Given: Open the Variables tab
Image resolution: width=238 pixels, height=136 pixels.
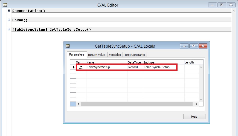Looking at the screenshot, I should [115, 55].
